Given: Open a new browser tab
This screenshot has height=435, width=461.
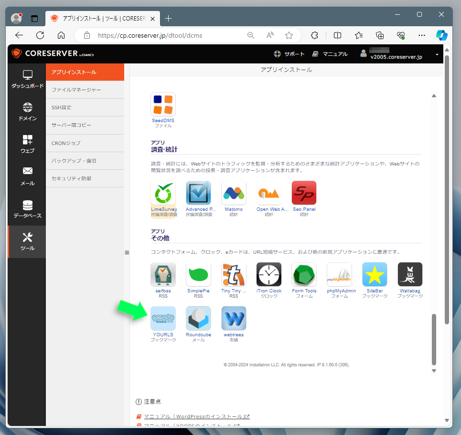Looking at the screenshot, I should pos(168,19).
